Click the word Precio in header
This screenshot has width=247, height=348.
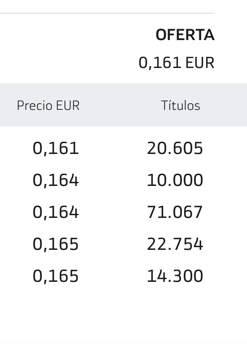[x=35, y=105]
